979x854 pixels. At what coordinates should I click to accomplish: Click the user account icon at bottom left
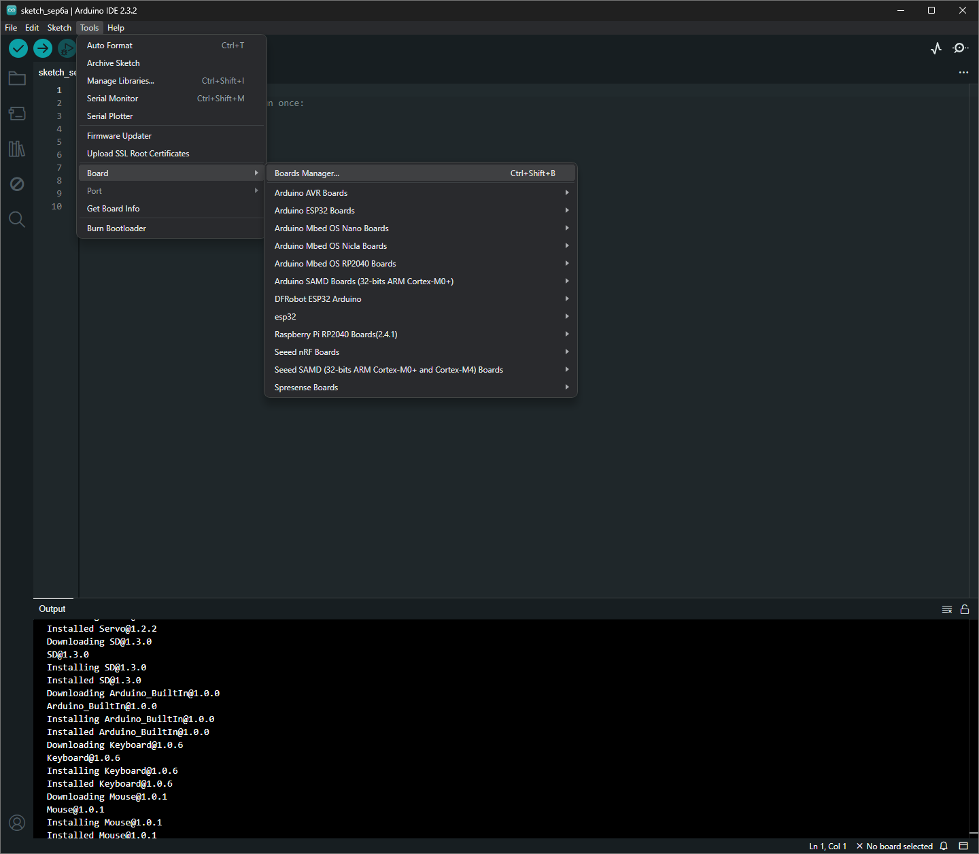tap(17, 823)
